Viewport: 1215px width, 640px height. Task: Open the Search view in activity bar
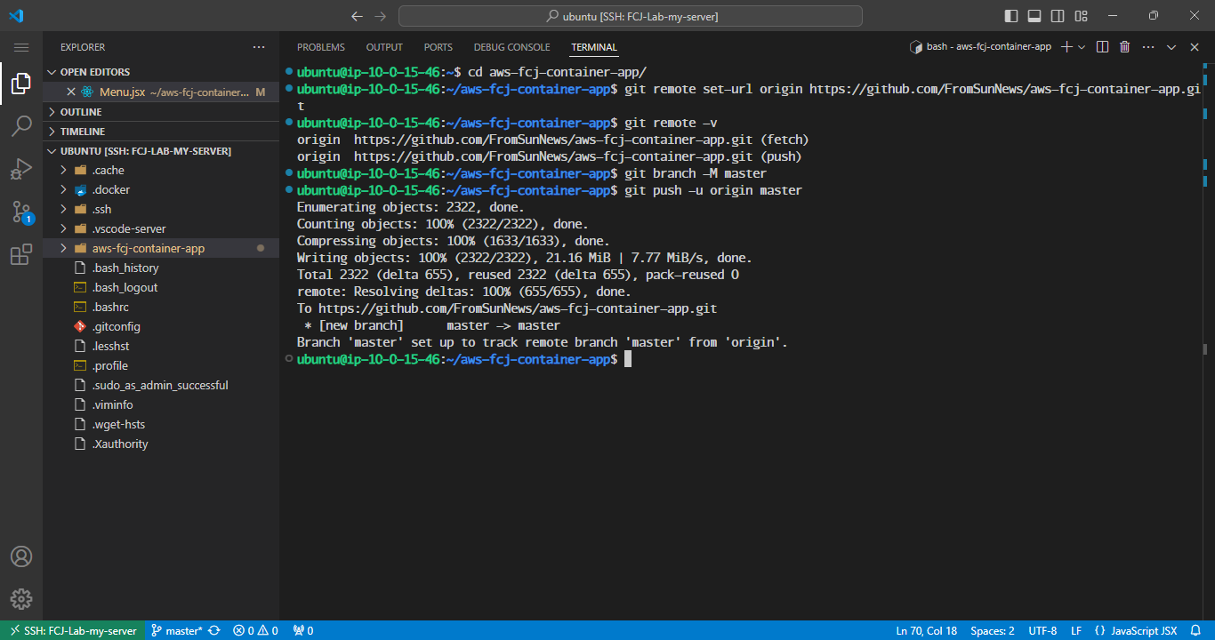(21, 126)
